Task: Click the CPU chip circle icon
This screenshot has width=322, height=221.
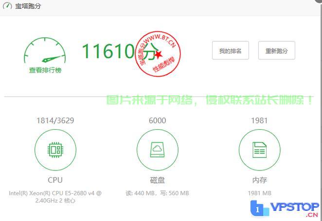Action: click(55, 150)
